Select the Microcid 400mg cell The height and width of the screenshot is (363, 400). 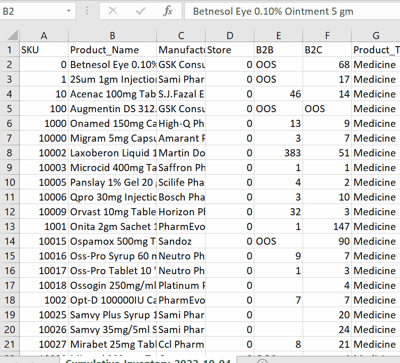click(112, 168)
